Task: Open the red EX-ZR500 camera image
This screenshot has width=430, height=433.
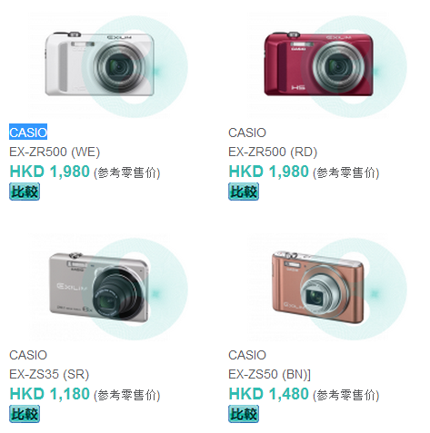Action: pos(328,65)
